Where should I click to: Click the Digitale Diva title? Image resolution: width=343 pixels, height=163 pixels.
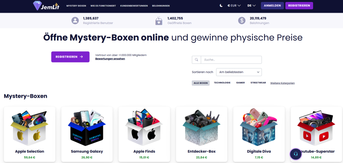(x=259, y=151)
